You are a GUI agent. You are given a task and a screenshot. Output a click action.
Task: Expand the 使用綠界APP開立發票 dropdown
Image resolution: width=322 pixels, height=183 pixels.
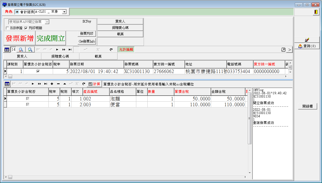(47, 22)
